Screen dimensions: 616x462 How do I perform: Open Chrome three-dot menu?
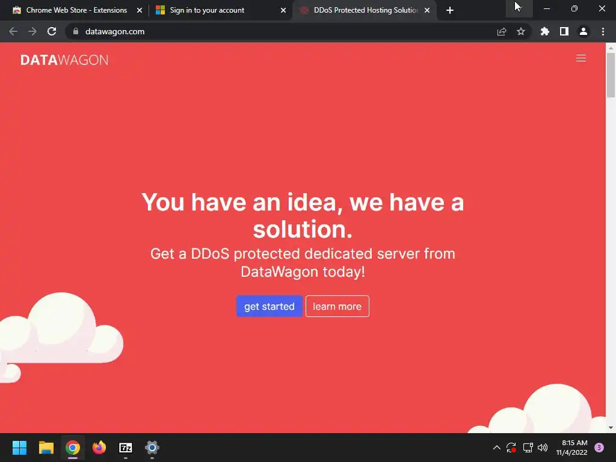(x=603, y=31)
